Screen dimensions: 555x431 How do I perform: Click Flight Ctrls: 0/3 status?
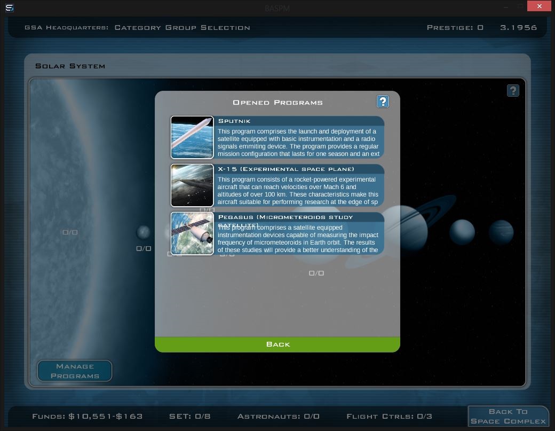click(390, 416)
